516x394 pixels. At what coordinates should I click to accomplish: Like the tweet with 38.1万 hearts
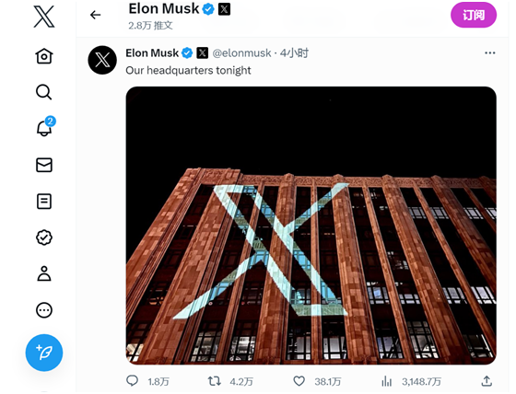pos(299,381)
